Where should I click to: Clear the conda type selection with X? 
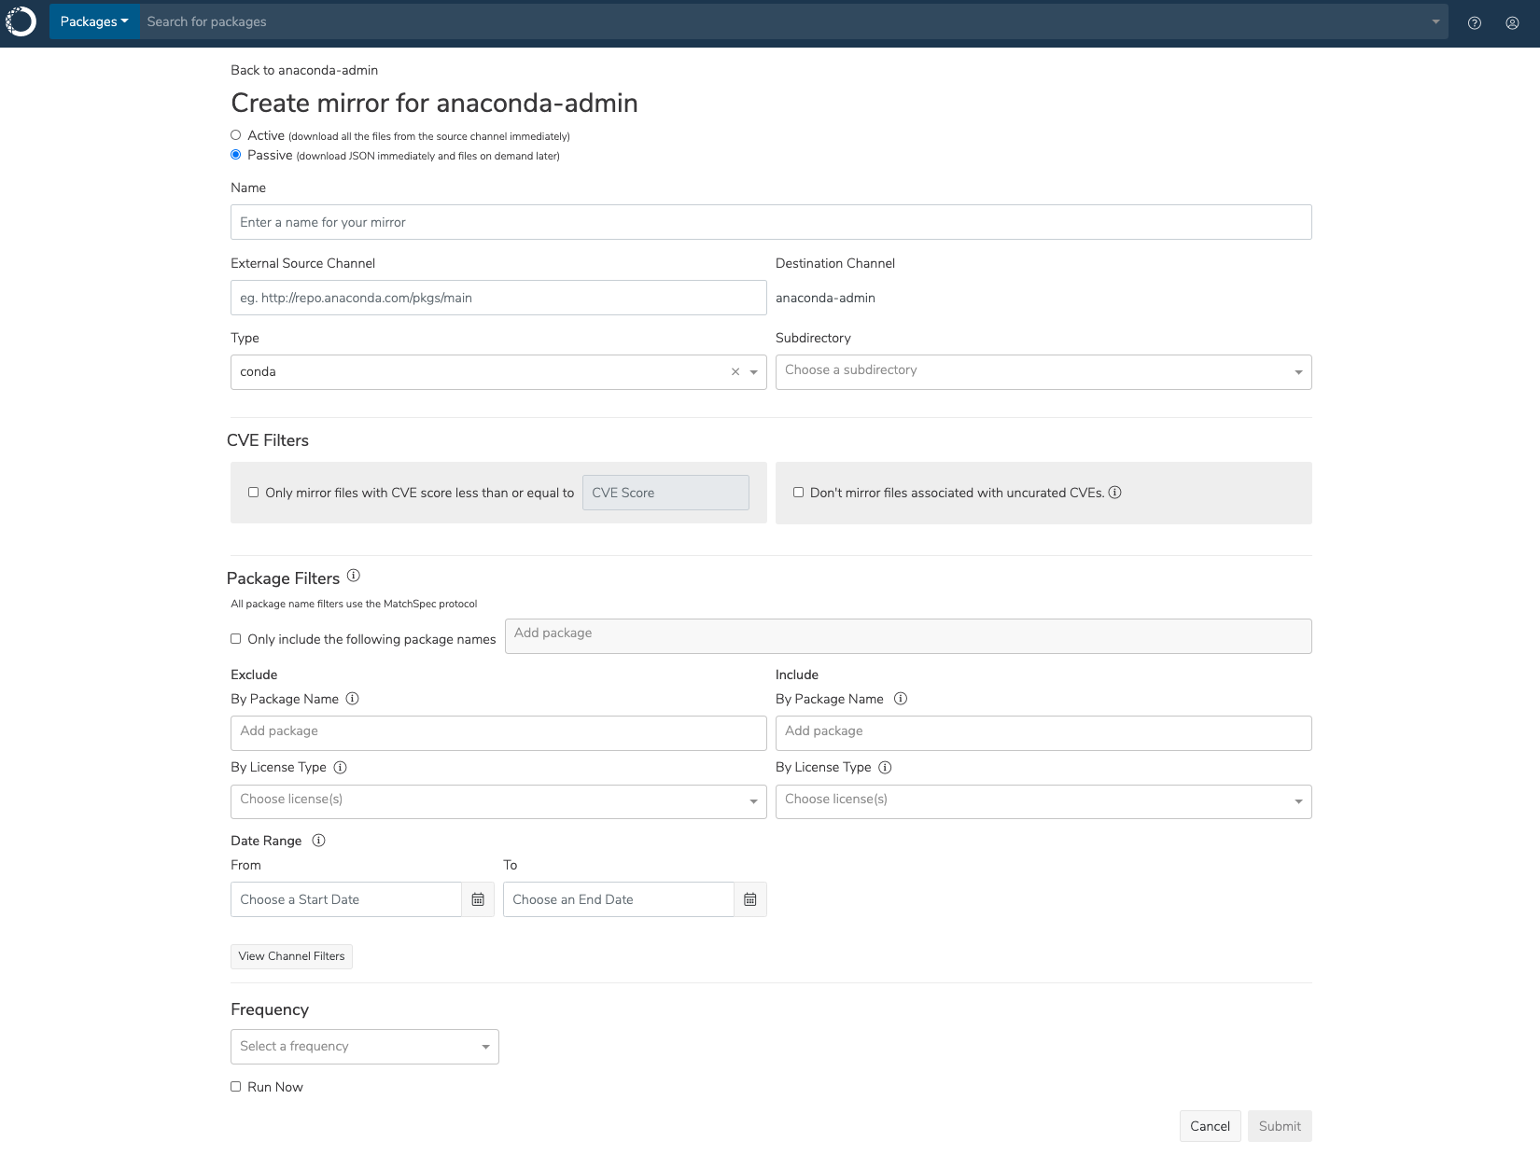[735, 372]
